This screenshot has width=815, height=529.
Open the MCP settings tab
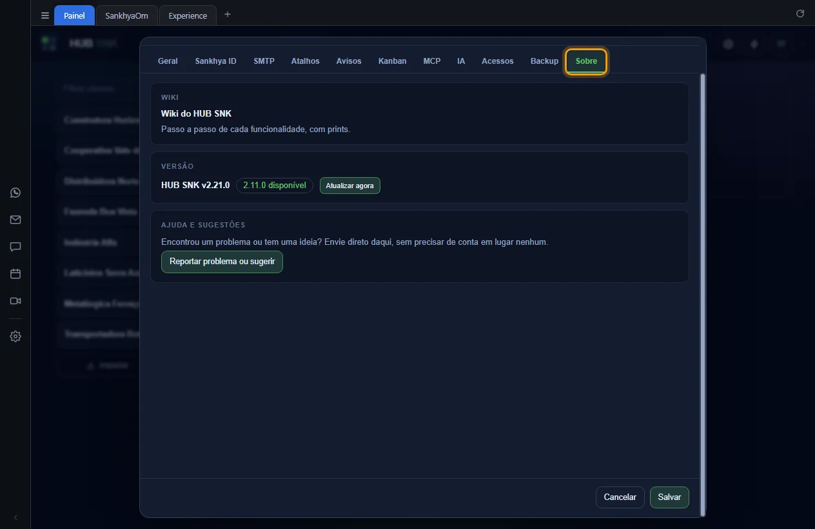[x=432, y=61]
